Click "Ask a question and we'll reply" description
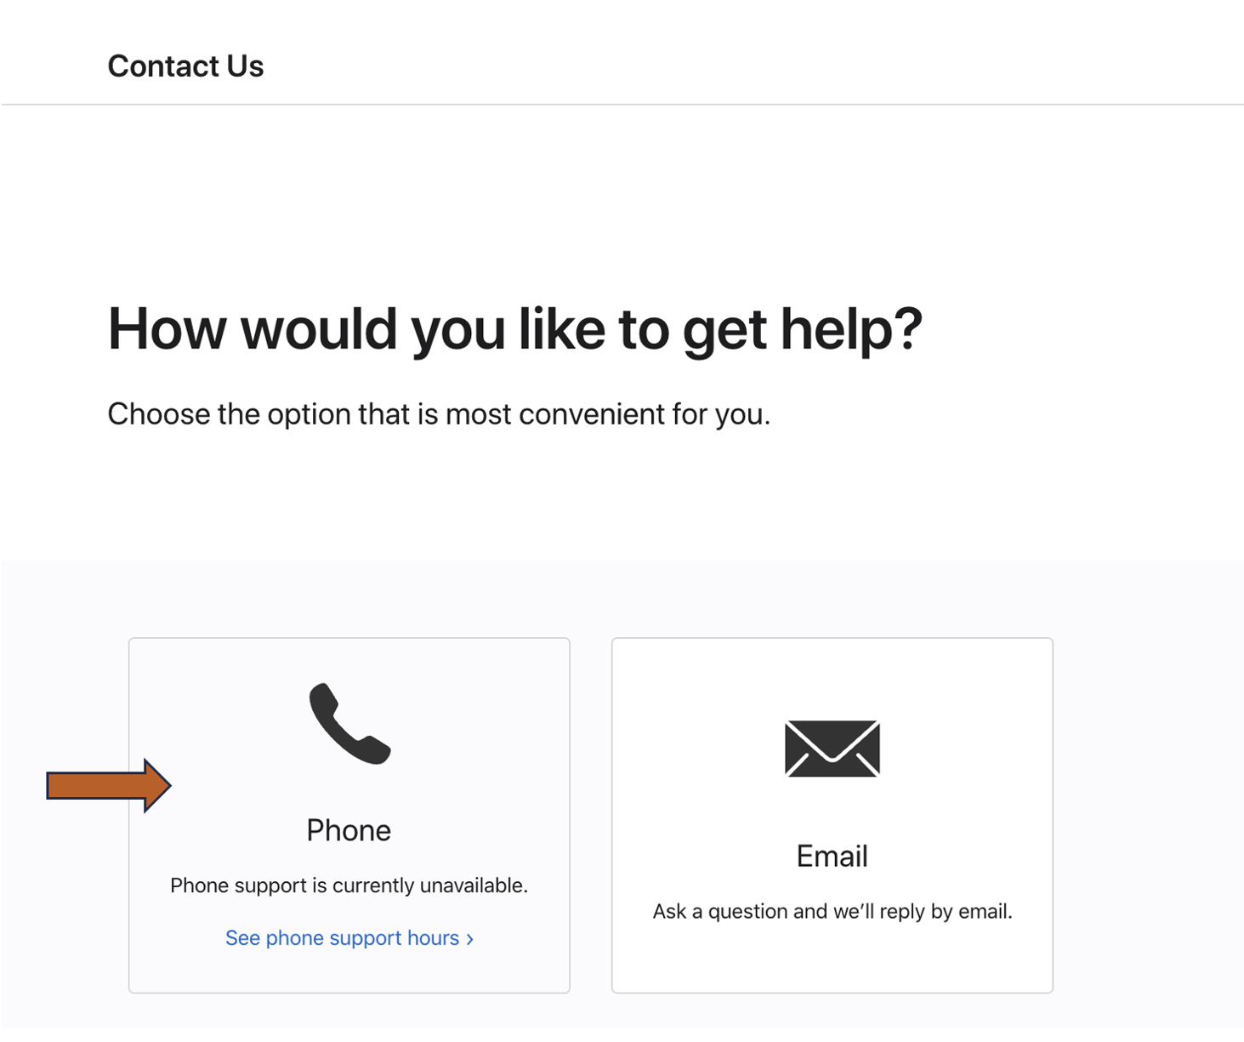The height and width of the screenshot is (1042, 1244). (832, 912)
